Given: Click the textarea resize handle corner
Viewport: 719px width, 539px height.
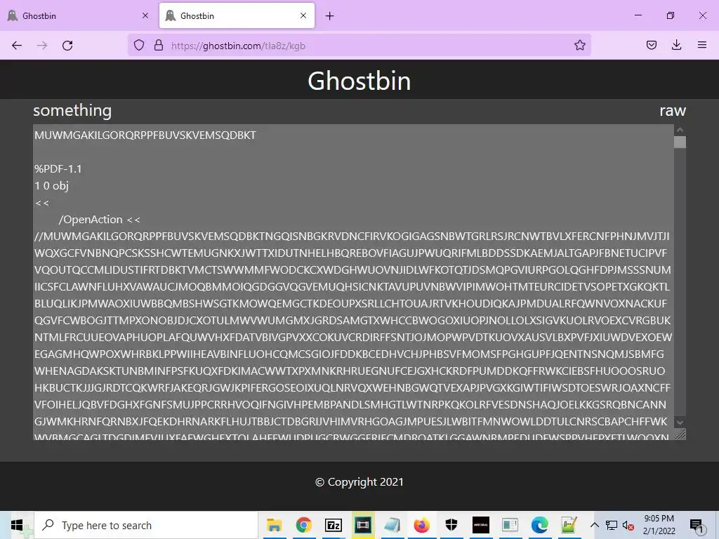Looking at the screenshot, I should pyautogui.click(x=680, y=434).
